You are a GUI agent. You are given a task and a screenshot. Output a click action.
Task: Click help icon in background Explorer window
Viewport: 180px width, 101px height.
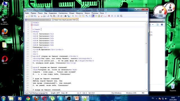coord(162,24)
